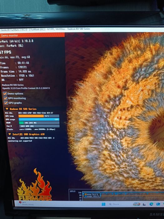Open the Outlook taskbar icon
The height and width of the screenshot is (219, 164).
158,204
